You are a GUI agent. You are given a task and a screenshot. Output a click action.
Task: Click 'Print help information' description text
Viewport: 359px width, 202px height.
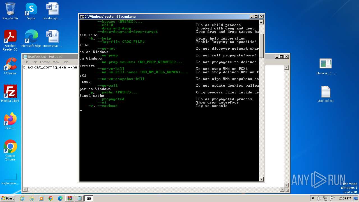point(221,38)
